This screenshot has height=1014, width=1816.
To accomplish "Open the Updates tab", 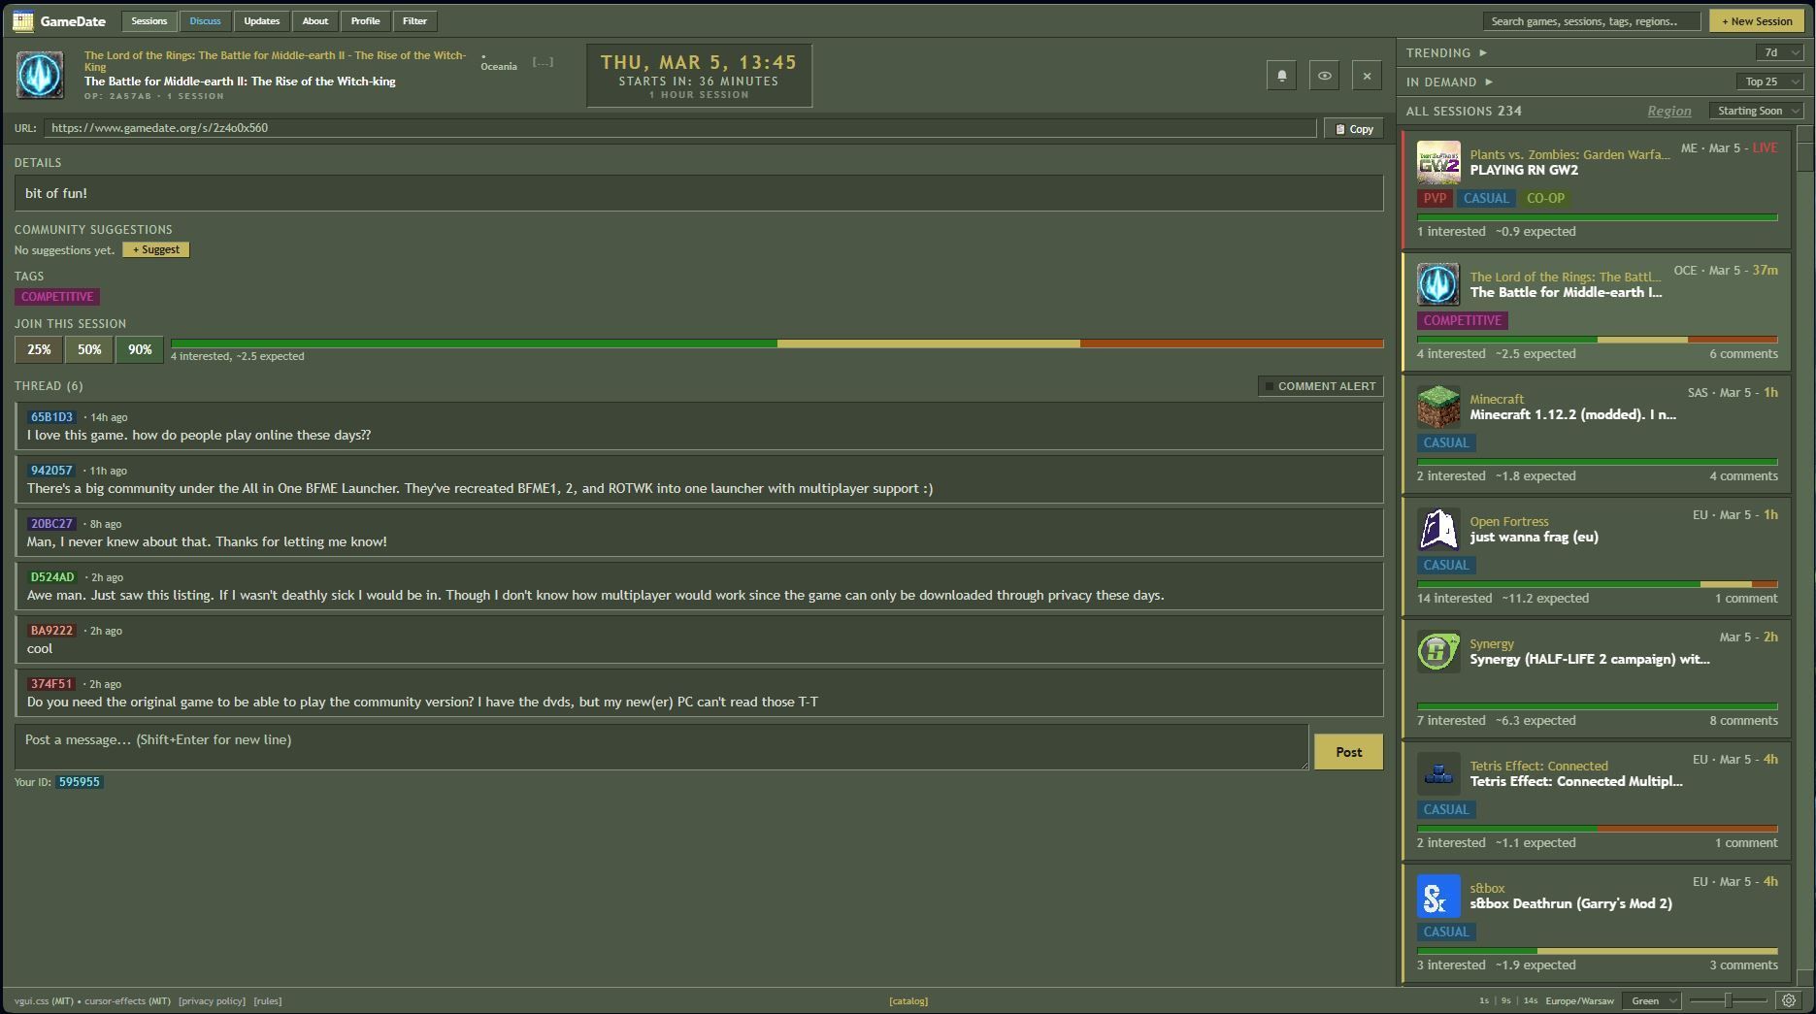I will [x=261, y=21].
